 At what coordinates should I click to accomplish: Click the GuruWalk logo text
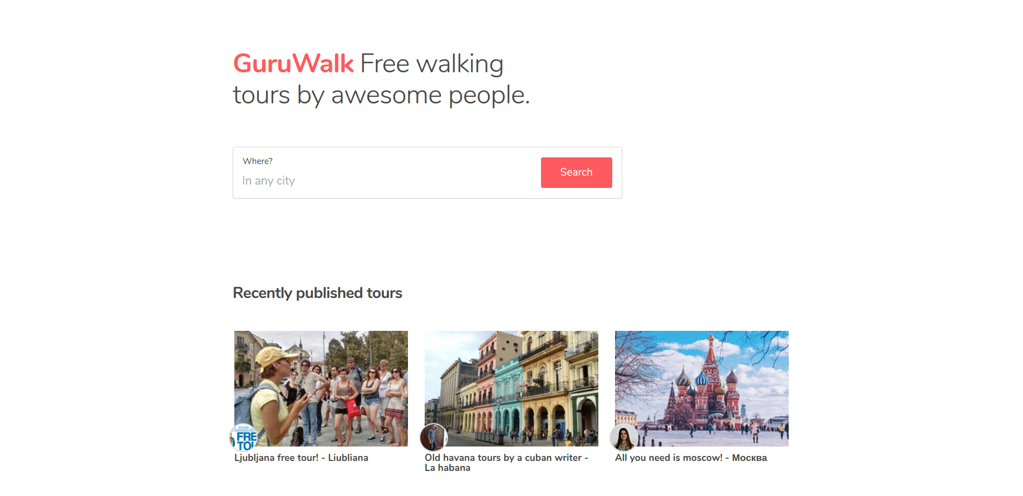pyautogui.click(x=293, y=63)
